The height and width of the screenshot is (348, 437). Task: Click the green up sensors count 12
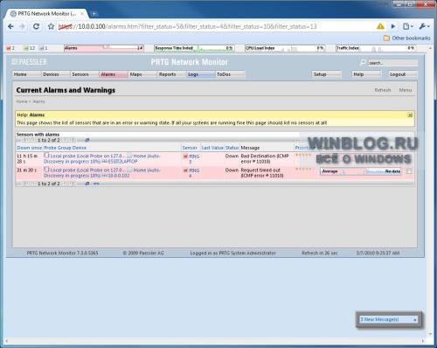point(29,48)
